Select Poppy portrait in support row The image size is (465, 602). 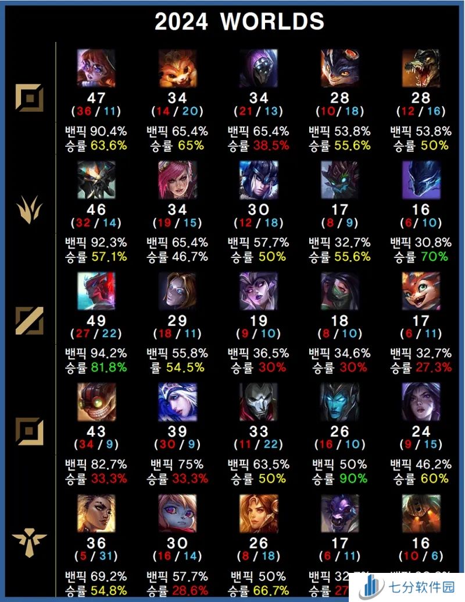(x=177, y=513)
